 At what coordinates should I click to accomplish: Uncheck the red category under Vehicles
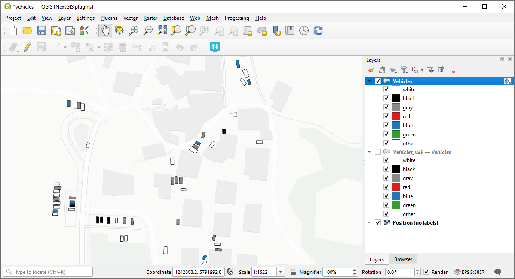click(386, 117)
